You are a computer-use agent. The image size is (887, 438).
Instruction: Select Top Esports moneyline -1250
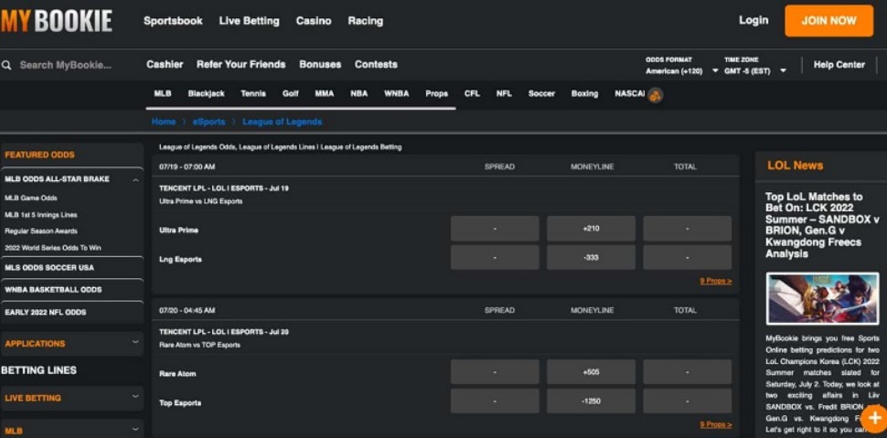591,401
